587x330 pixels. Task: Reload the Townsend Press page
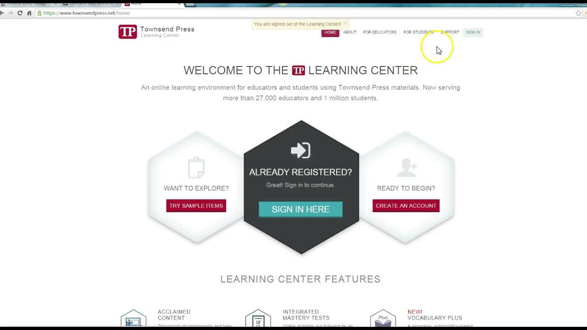[x=20, y=13]
